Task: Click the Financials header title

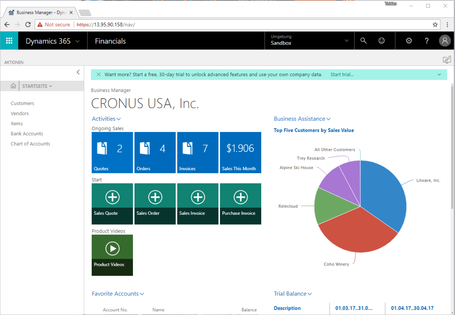Action: tap(110, 41)
